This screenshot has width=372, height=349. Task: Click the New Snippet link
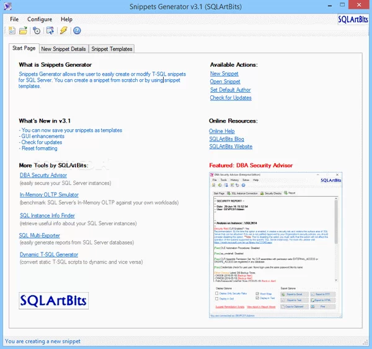(224, 74)
